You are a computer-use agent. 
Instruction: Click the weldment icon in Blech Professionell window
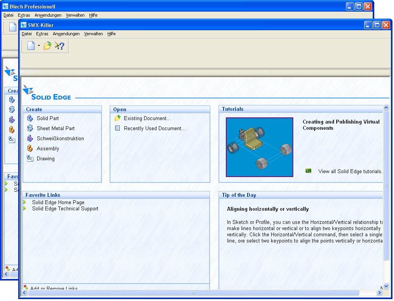(x=12, y=120)
